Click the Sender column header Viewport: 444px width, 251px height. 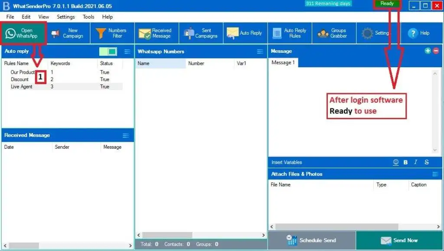click(76, 147)
